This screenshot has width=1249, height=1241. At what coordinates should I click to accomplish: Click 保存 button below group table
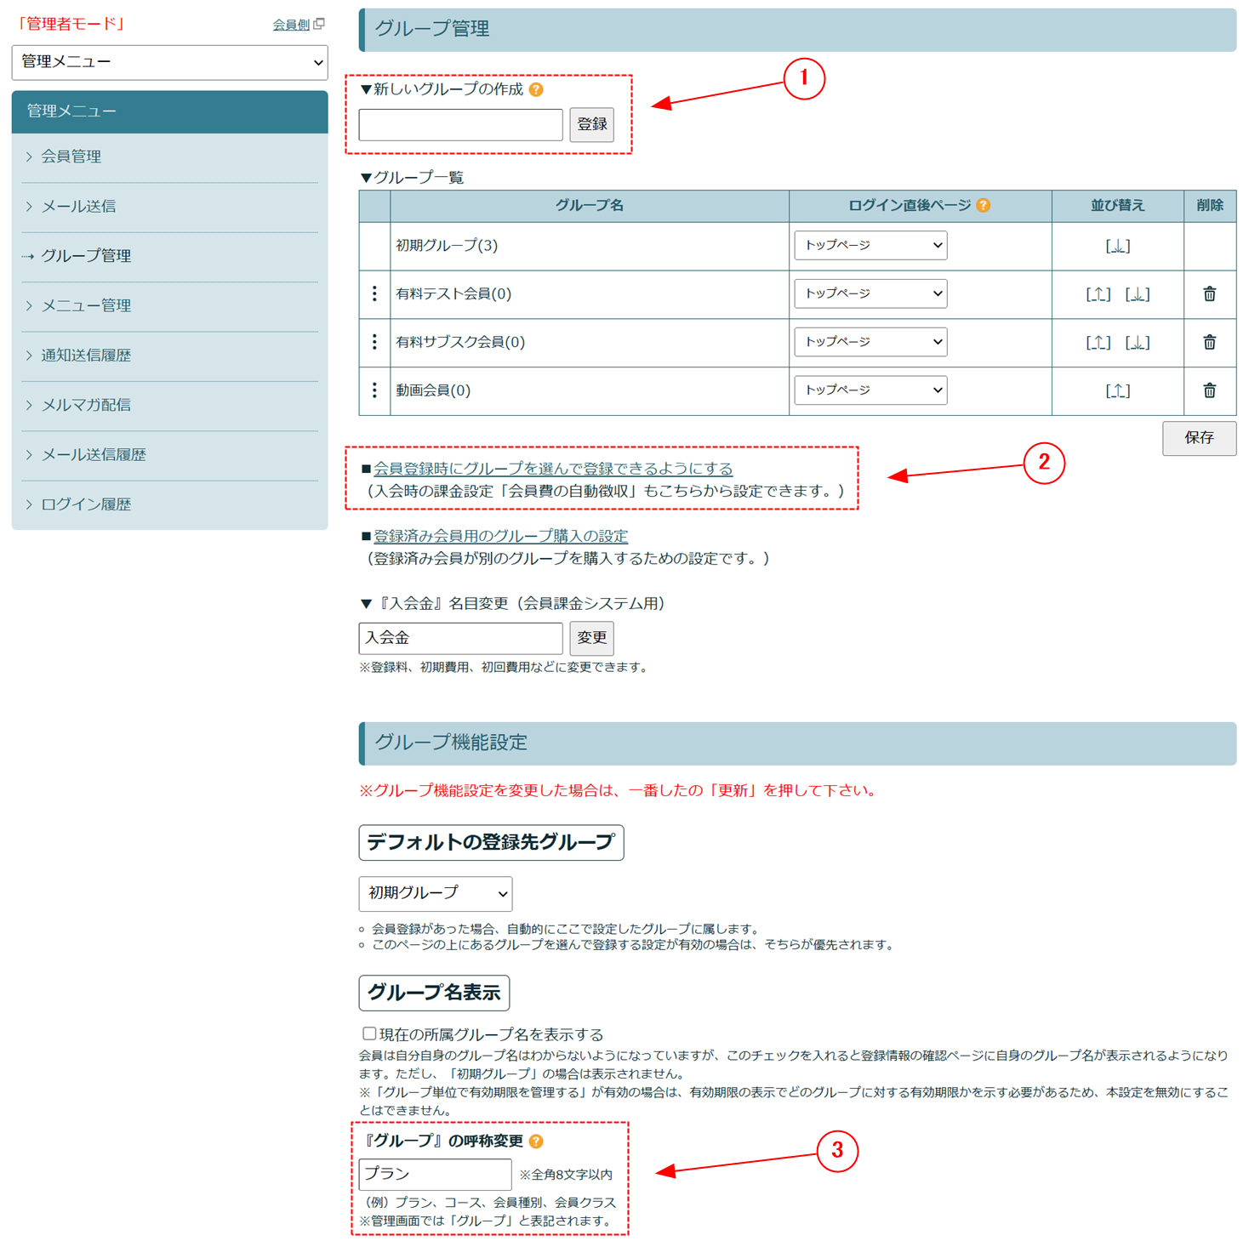[x=1199, y=438]
